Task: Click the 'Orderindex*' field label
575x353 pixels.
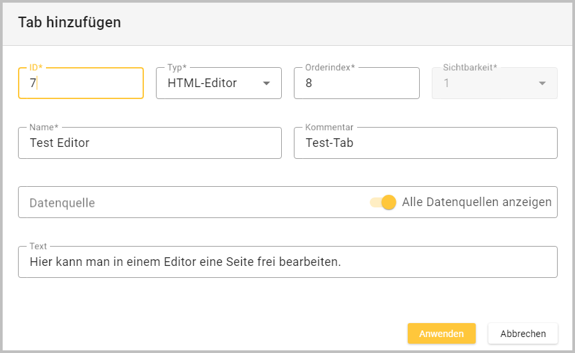Action: coord(330,68)
